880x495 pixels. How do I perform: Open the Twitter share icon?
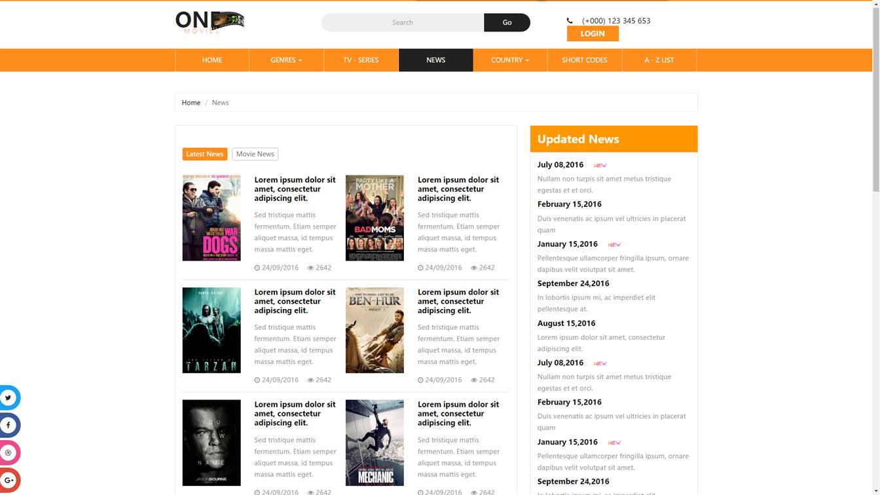9,397
